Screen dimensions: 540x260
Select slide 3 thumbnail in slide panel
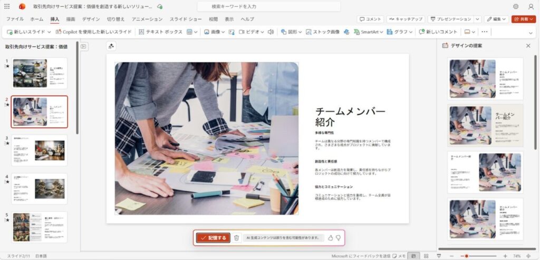(40, 150)
